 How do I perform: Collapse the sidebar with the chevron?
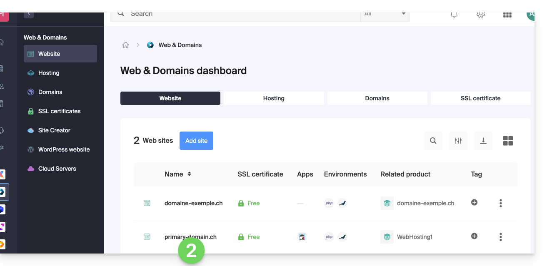click(29, 14)
